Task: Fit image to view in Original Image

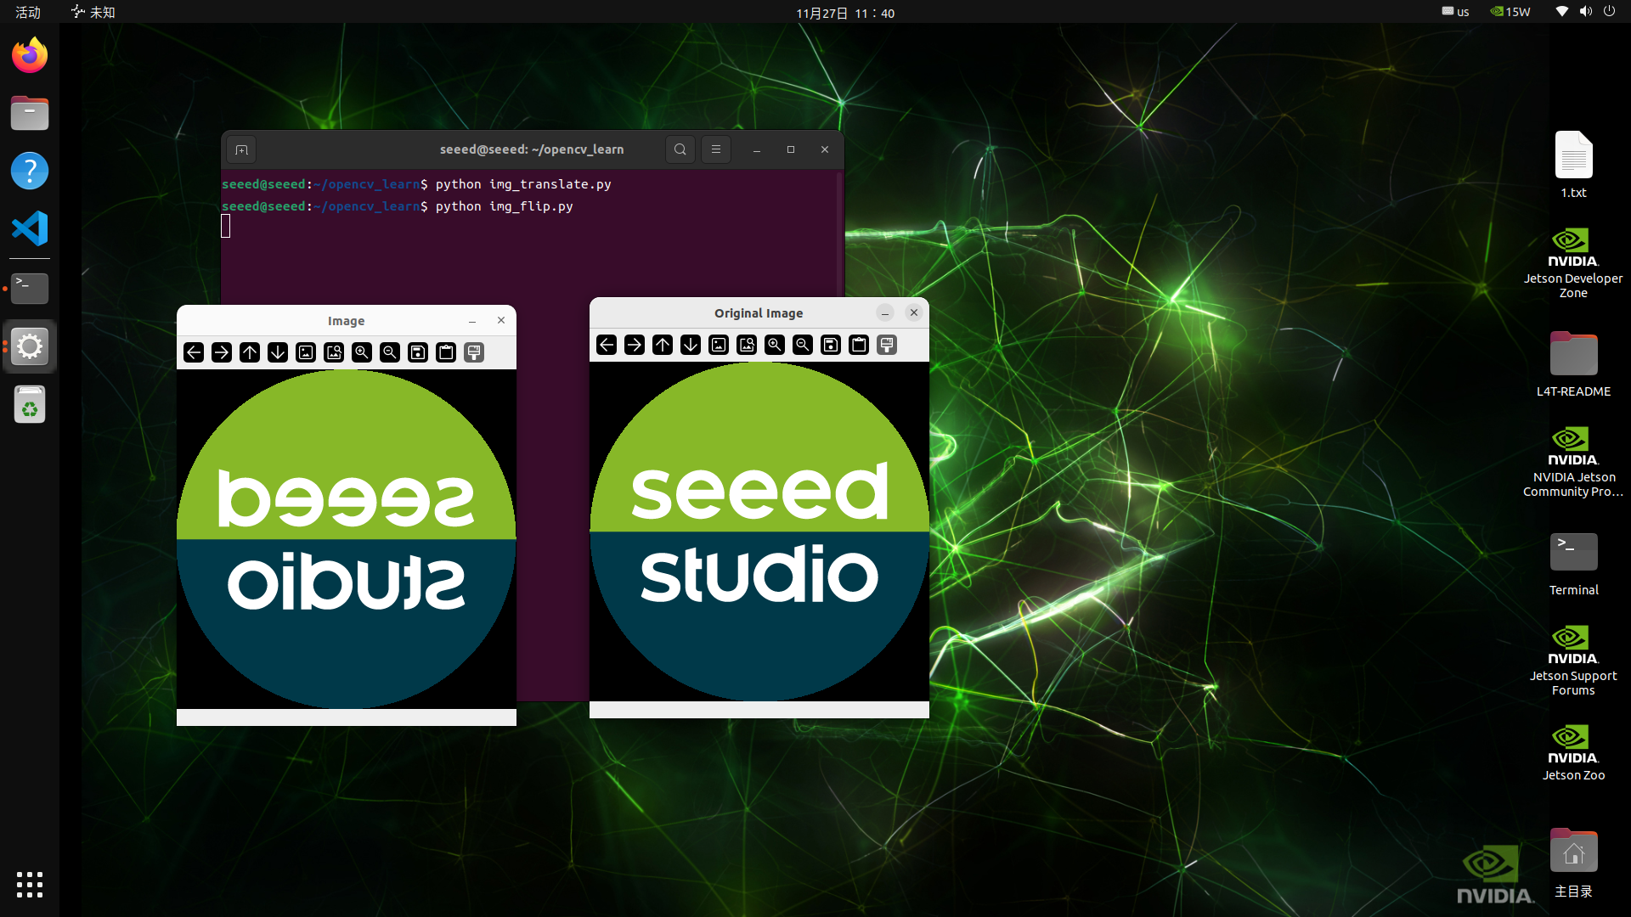Action: point(747,345)
